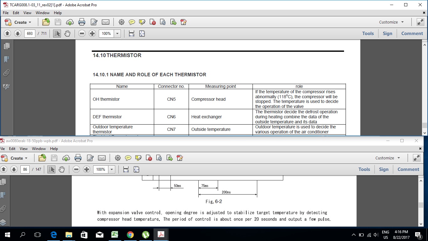Open Comment pane in bottom window
The image size is (428, 241).
[409, 169]
